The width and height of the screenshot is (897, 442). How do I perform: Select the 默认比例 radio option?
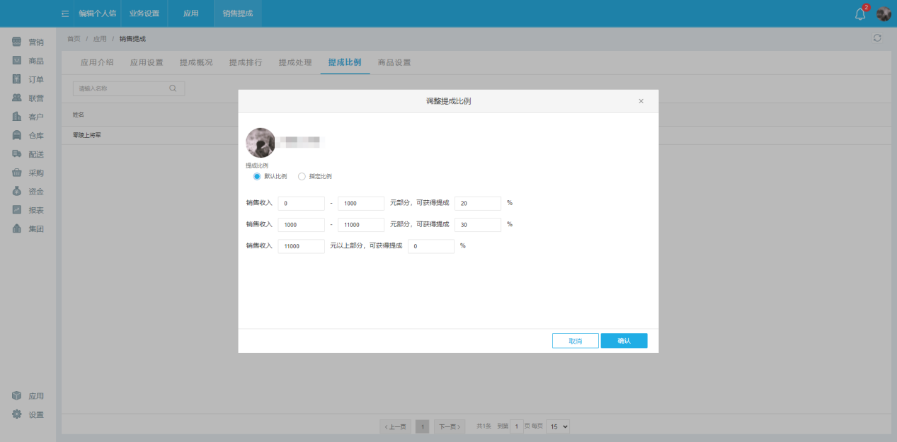click(256, 176)
